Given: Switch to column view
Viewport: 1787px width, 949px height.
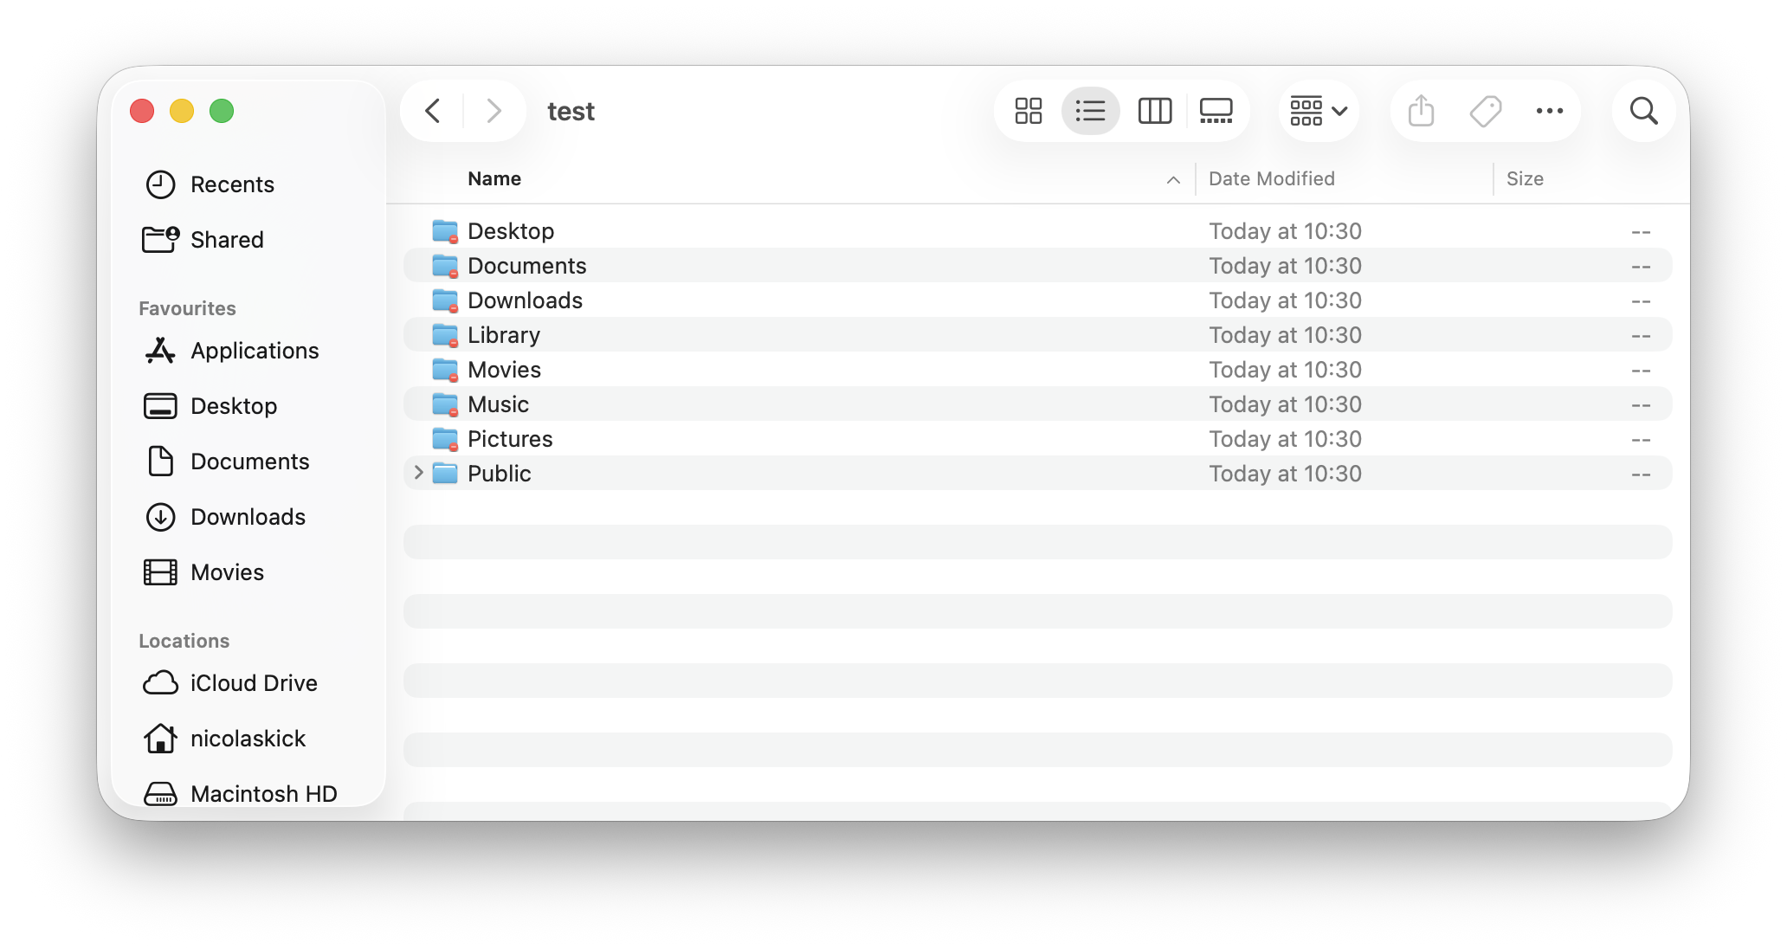Looking at the screenshot, I should (x=1154, y=111).
